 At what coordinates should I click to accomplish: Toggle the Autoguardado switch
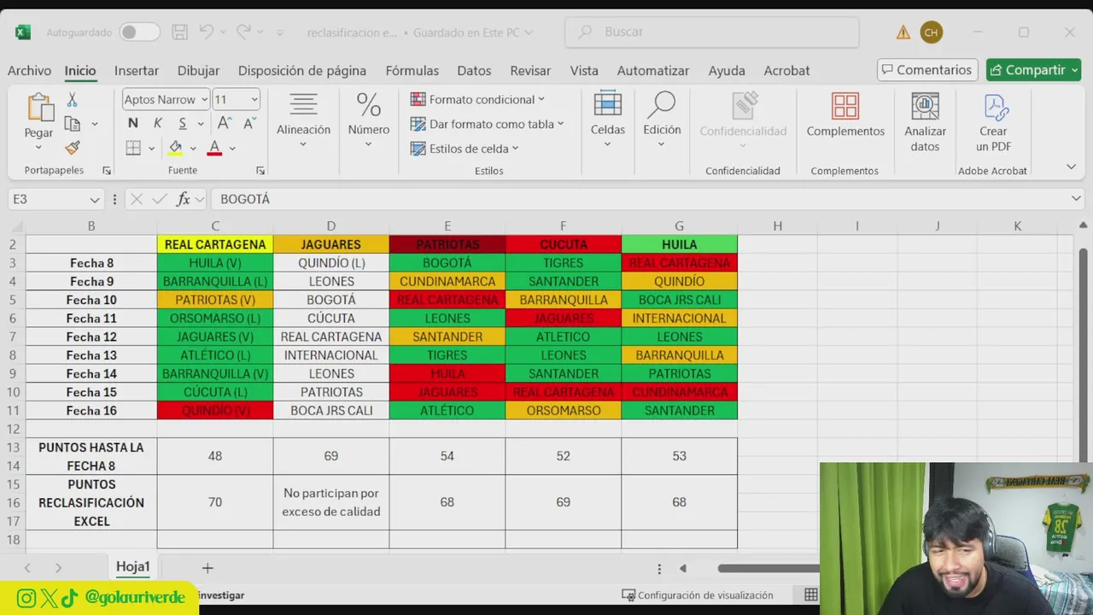pyautogui.click(x=139, y=32)
